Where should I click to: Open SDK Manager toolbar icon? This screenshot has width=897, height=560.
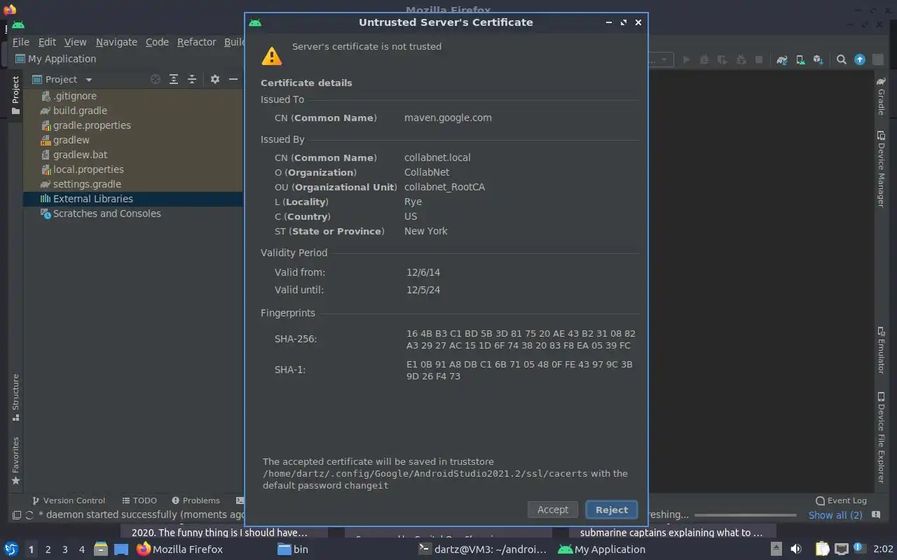point(819,60)
